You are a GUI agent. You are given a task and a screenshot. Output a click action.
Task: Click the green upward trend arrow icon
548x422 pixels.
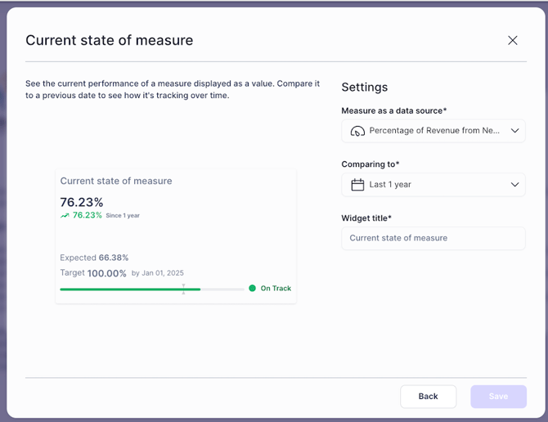[65, 216]
